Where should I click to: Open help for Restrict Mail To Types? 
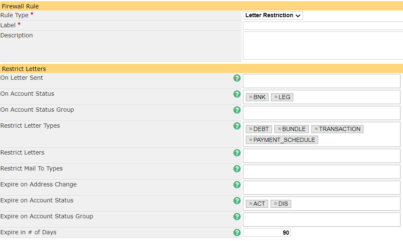pos(237,169)
